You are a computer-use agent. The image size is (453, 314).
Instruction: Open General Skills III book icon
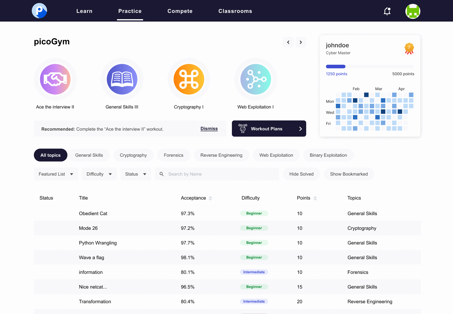[x=122, y=79]
